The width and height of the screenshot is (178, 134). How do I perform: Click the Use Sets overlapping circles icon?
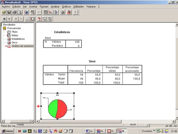point(63,12)
